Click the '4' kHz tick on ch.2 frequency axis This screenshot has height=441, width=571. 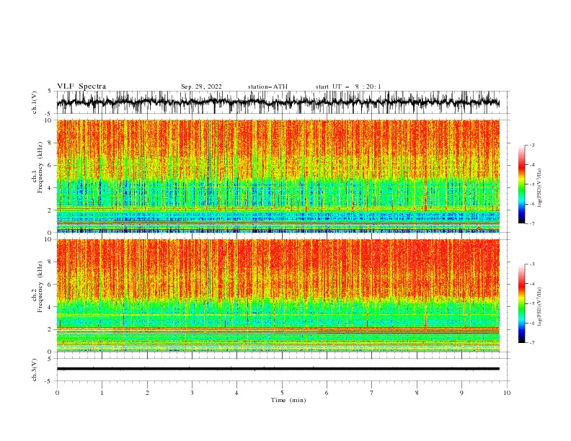(x=50, y=307)
